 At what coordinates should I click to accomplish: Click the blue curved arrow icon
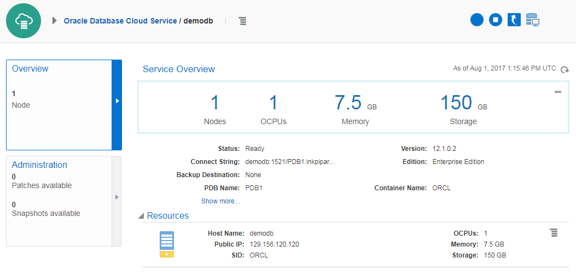pyautogui.click(x=514, y=20)
